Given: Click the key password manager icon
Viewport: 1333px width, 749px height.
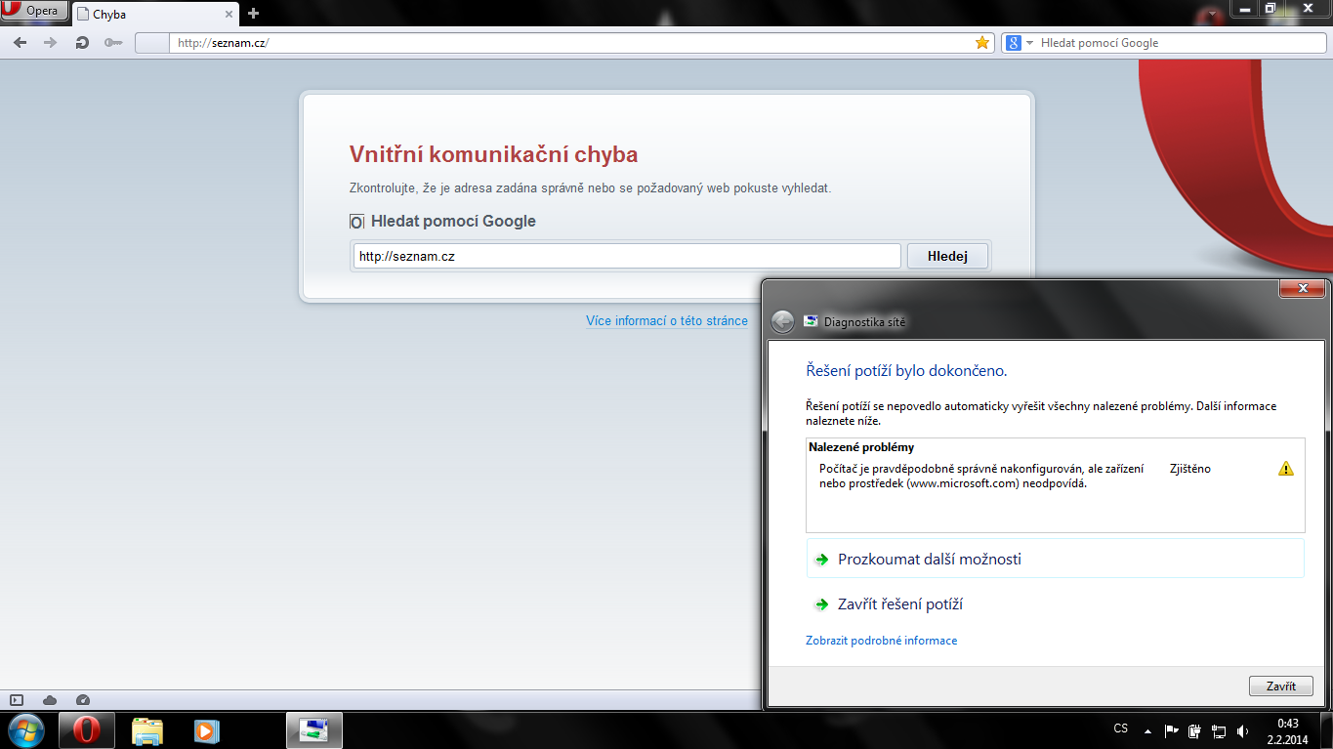Looking at the screenshot, I should click(x=113, y=43).
